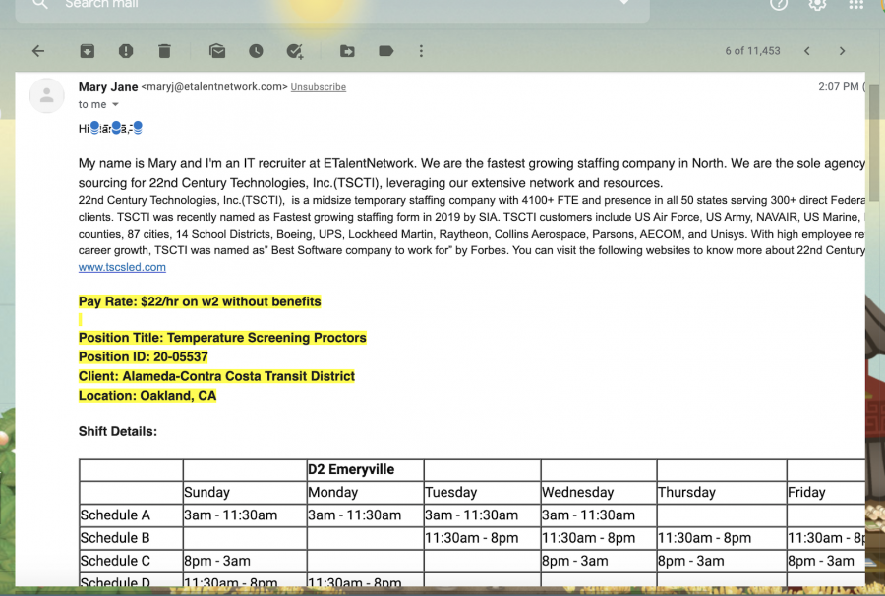Click the 2:07 PM timestamp
Viewport: 885px width, 596px height.
(839, 86)
